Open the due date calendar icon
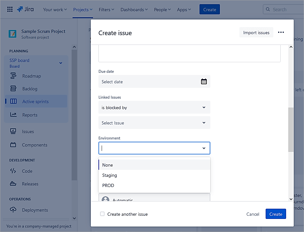This screenshot has width=304, height=232. coord(204,81)
